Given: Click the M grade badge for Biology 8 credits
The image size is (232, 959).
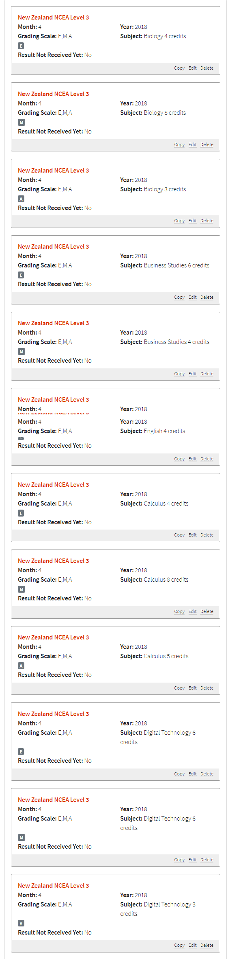Looking at the screenshot, I should point(21,123).
